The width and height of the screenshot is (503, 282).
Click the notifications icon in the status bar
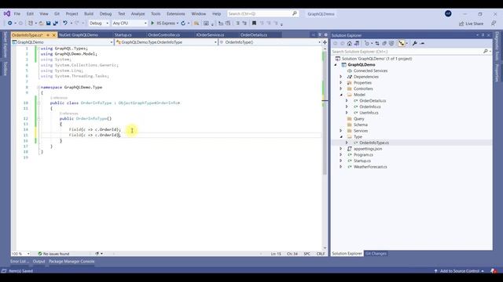click(x=494, y=271)
